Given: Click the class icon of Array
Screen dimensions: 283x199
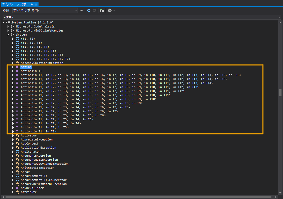Looking at the screenshot, I should pyautogui.click(x=18, y=172).
